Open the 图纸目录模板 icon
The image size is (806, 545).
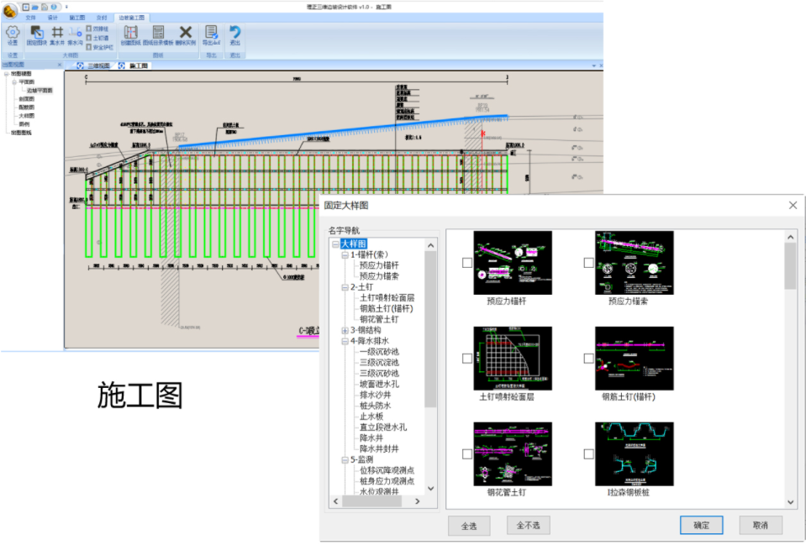pyautogui.click(x=157, y=33)
